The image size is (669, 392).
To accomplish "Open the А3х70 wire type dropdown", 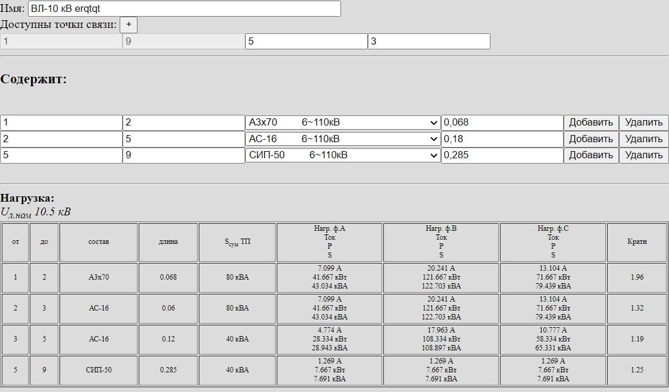I will (x=343, y=123).
